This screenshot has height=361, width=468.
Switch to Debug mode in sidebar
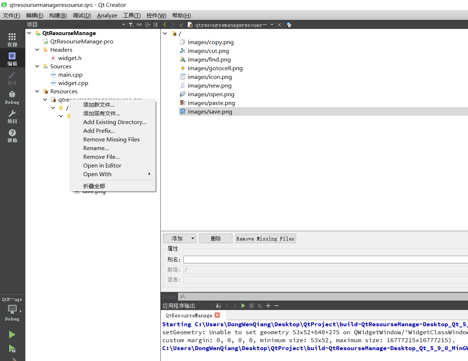(x=12, y=97)
